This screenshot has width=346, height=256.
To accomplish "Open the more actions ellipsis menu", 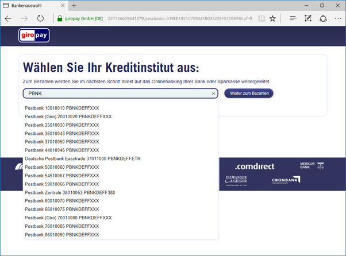I will click(x=338, y=18).
